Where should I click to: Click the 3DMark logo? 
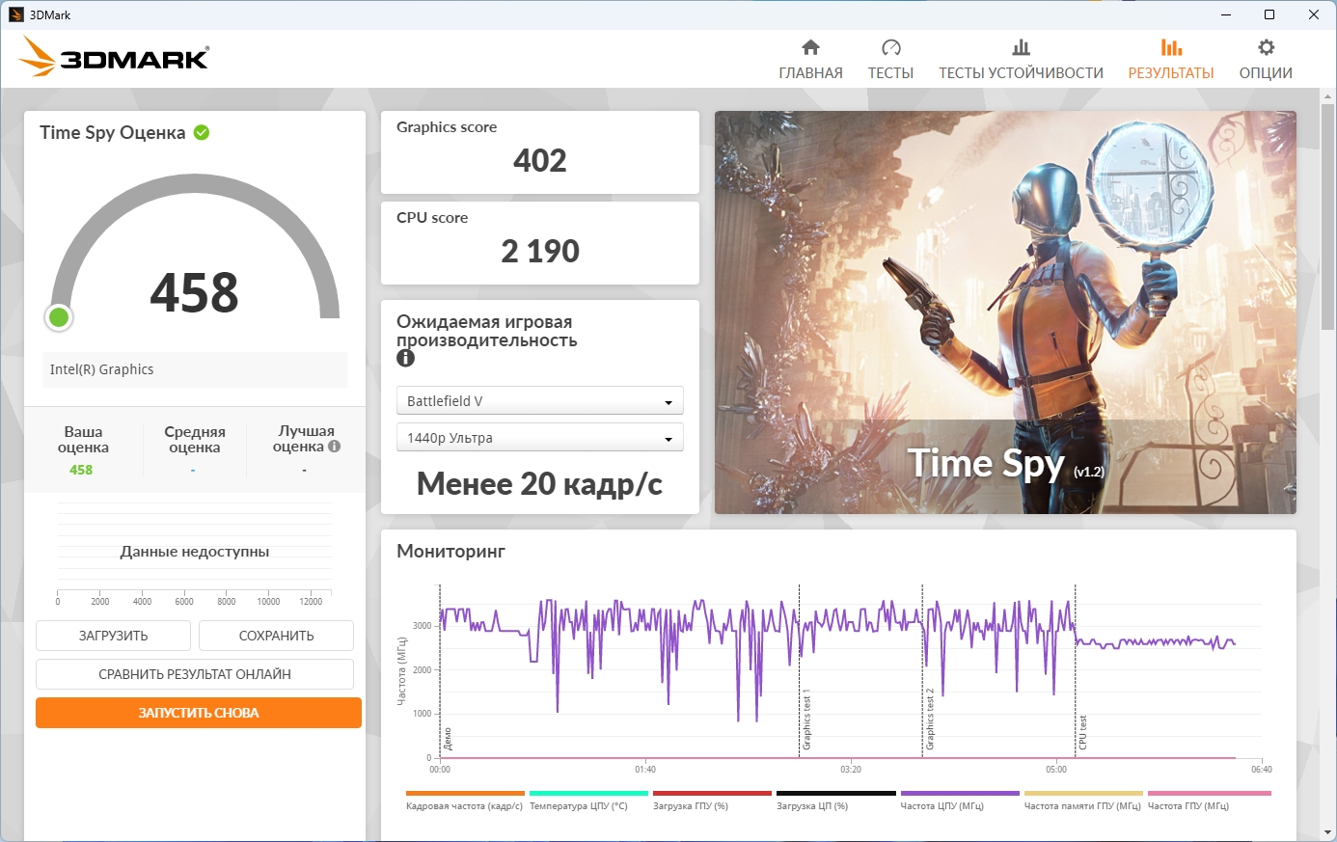click(114, 57)
